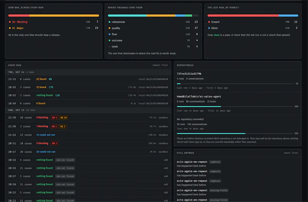Click the 'worst first' sort label
Screen dimensions: 308x202
click(x=291, y=153)
